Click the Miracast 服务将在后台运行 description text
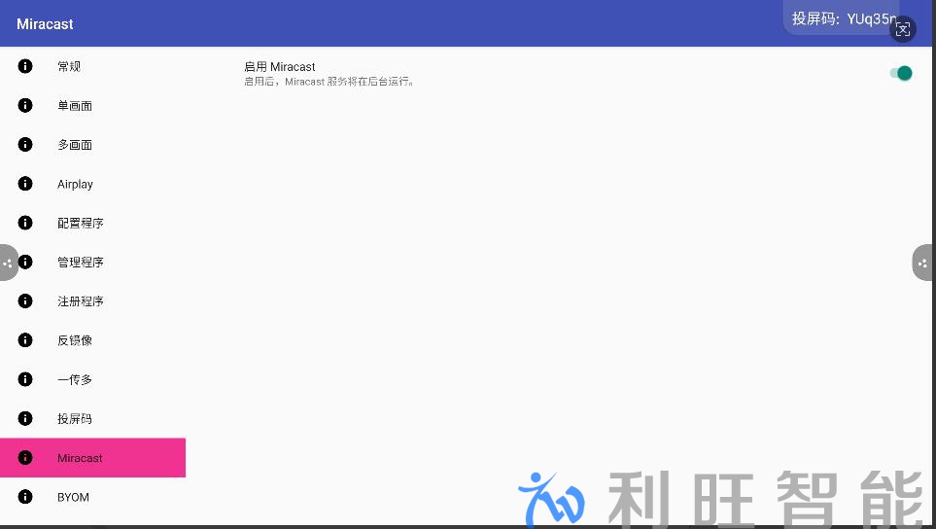Viewport: 936px width, 529px height. pos(329,82)
